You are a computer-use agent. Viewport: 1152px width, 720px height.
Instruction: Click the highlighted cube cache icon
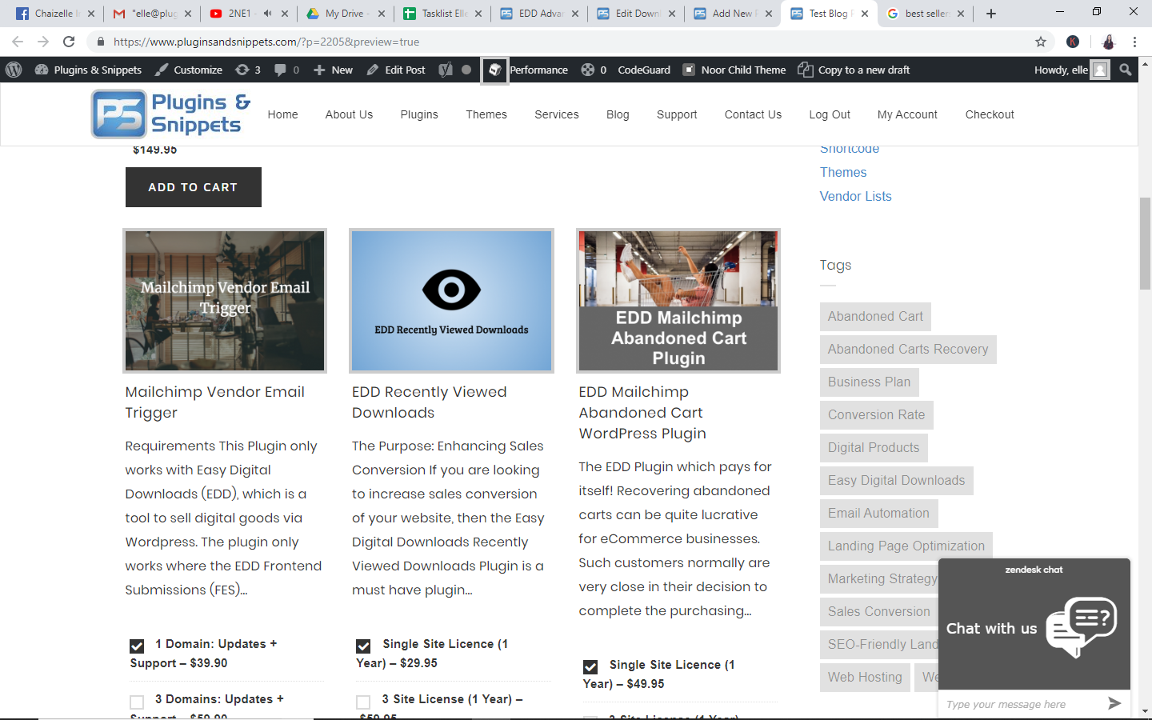click(495, 70)
